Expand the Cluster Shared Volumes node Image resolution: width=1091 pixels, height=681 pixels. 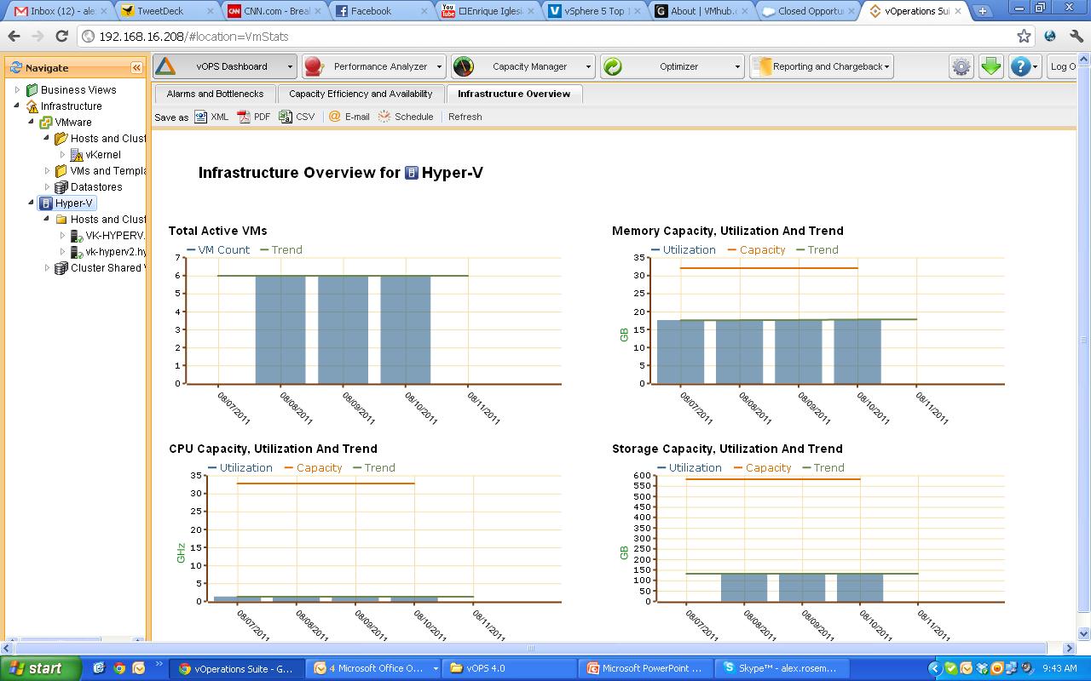pos(48,267)
